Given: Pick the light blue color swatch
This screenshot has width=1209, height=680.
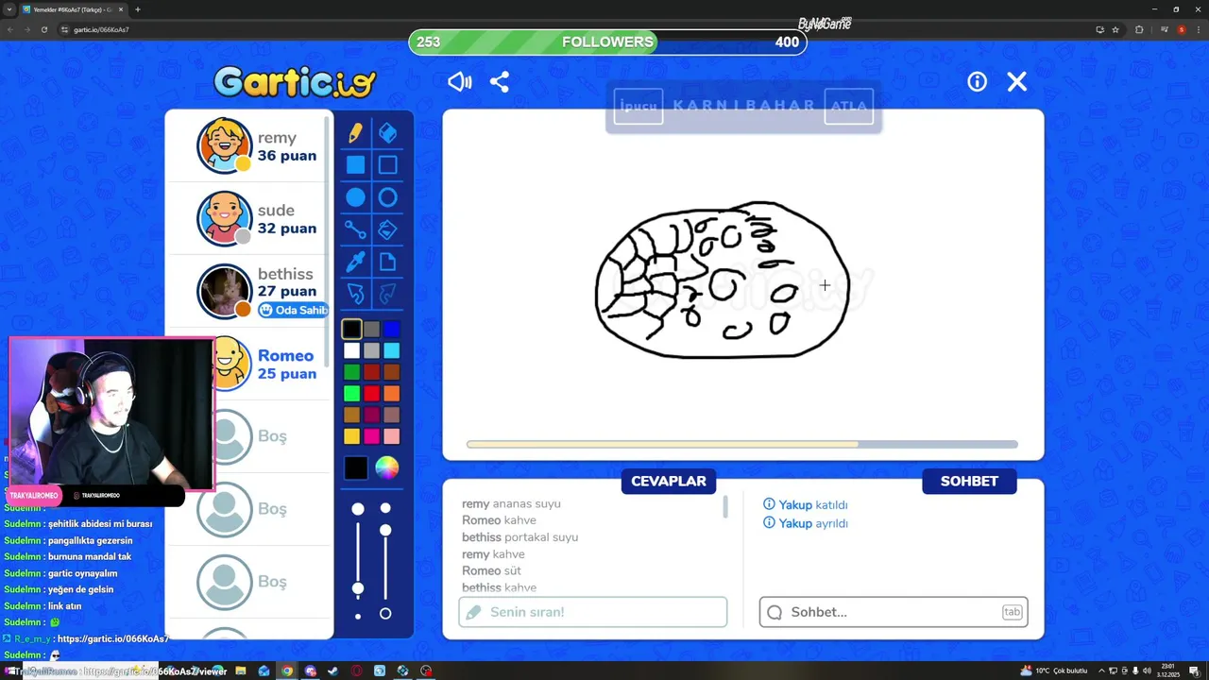Looking at the screenshot, I should (x=392, y=350).
